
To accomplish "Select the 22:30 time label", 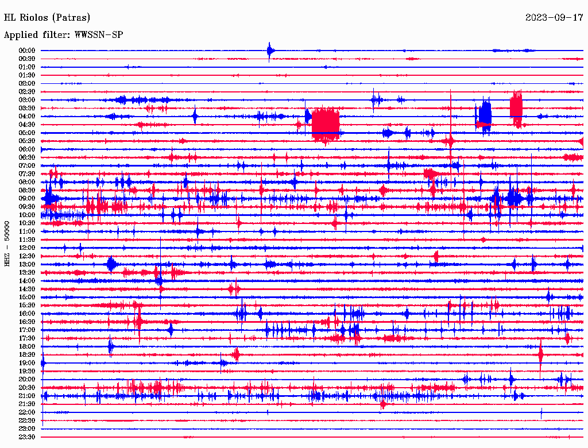I will 27,420.
